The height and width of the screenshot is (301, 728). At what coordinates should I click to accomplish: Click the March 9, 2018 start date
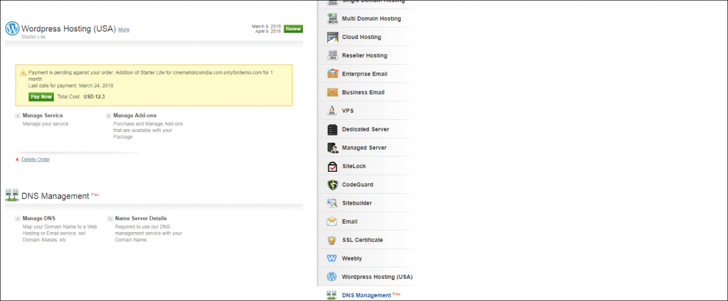266,26
